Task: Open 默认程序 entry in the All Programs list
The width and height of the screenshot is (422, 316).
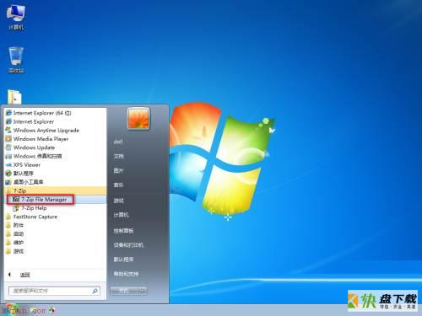Action: tap(19, 174)
